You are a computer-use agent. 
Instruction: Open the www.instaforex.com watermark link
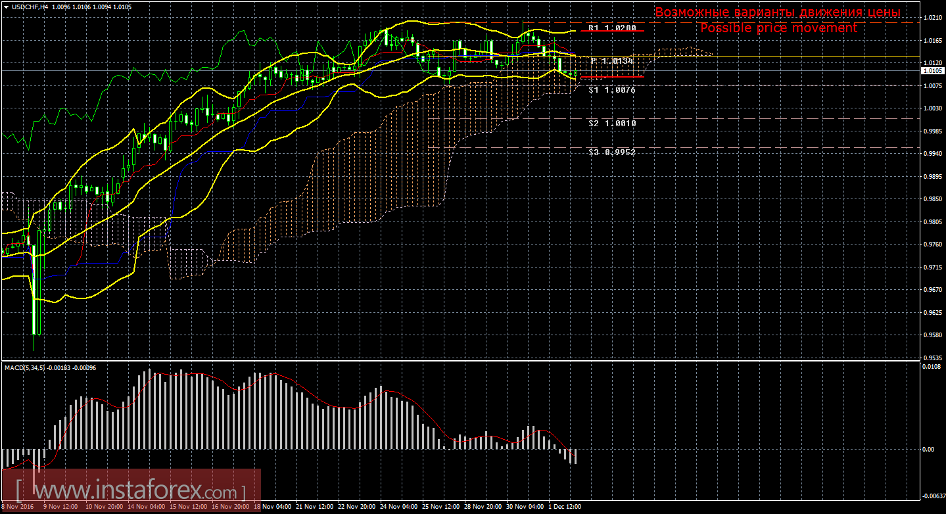[x=131, y=491]
